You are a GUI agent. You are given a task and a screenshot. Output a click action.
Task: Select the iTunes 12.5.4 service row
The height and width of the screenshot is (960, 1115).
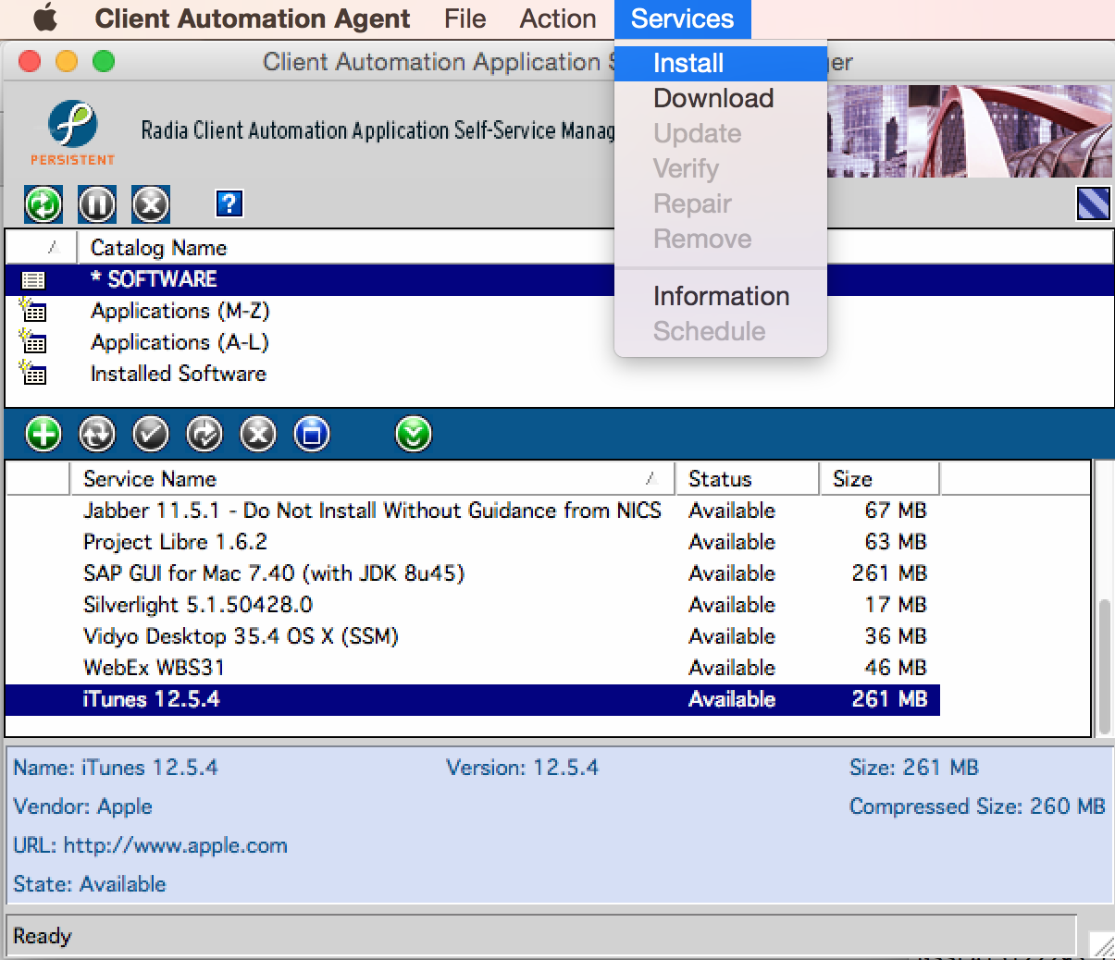[x=473, y=699]
